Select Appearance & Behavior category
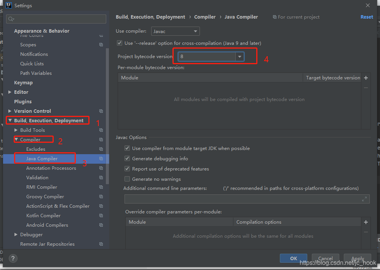Viewport: 380px width, 270px height. coord(42,31)
